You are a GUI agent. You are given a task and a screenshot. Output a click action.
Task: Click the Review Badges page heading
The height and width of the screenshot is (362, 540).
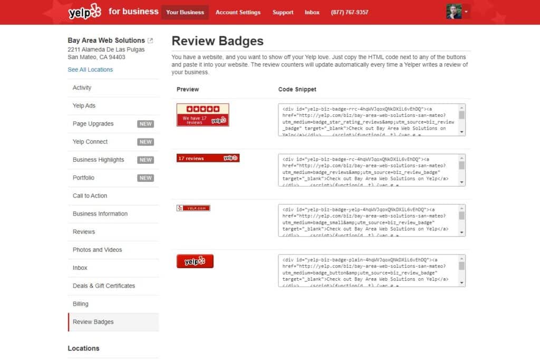217,41
